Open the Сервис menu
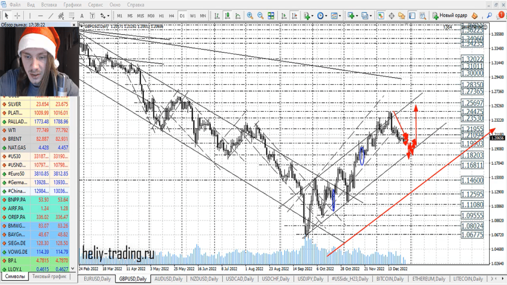The width and height of the screenshot is (507, 285). [95, 4]
